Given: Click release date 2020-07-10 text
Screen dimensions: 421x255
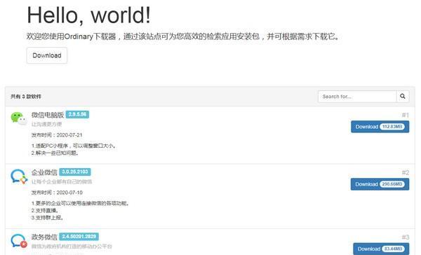Looking at the screenshot, I should 69,193.
